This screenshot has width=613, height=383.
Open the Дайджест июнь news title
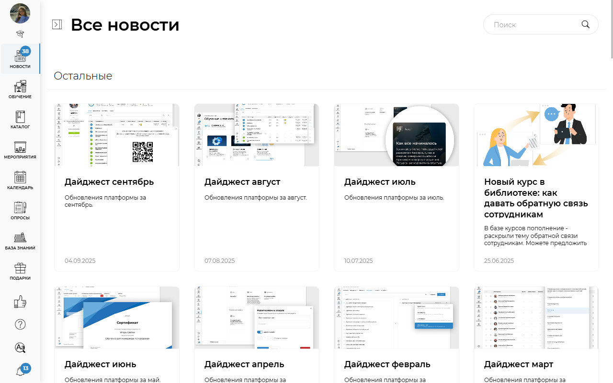pyautogui.click(x=101, y=364)
